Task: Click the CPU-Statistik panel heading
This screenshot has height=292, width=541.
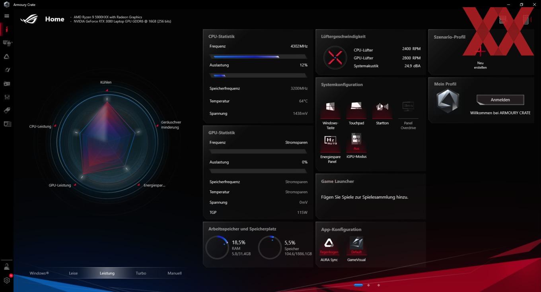Action: [x=222, y=37]
